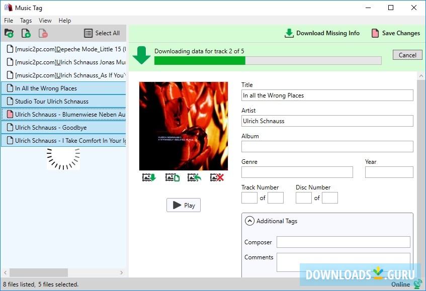Click the Select All label
This screenshot has height=291, width=426.
(x=107, y=33)
